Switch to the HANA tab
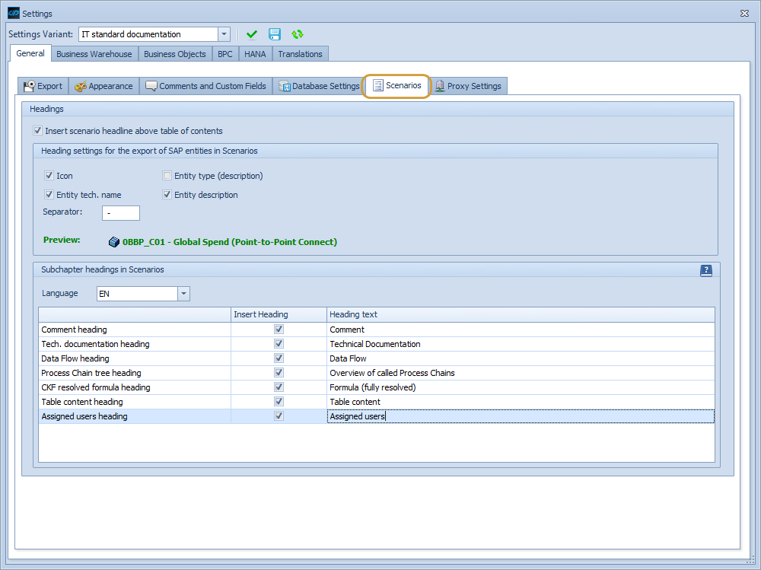 [254, 53]
